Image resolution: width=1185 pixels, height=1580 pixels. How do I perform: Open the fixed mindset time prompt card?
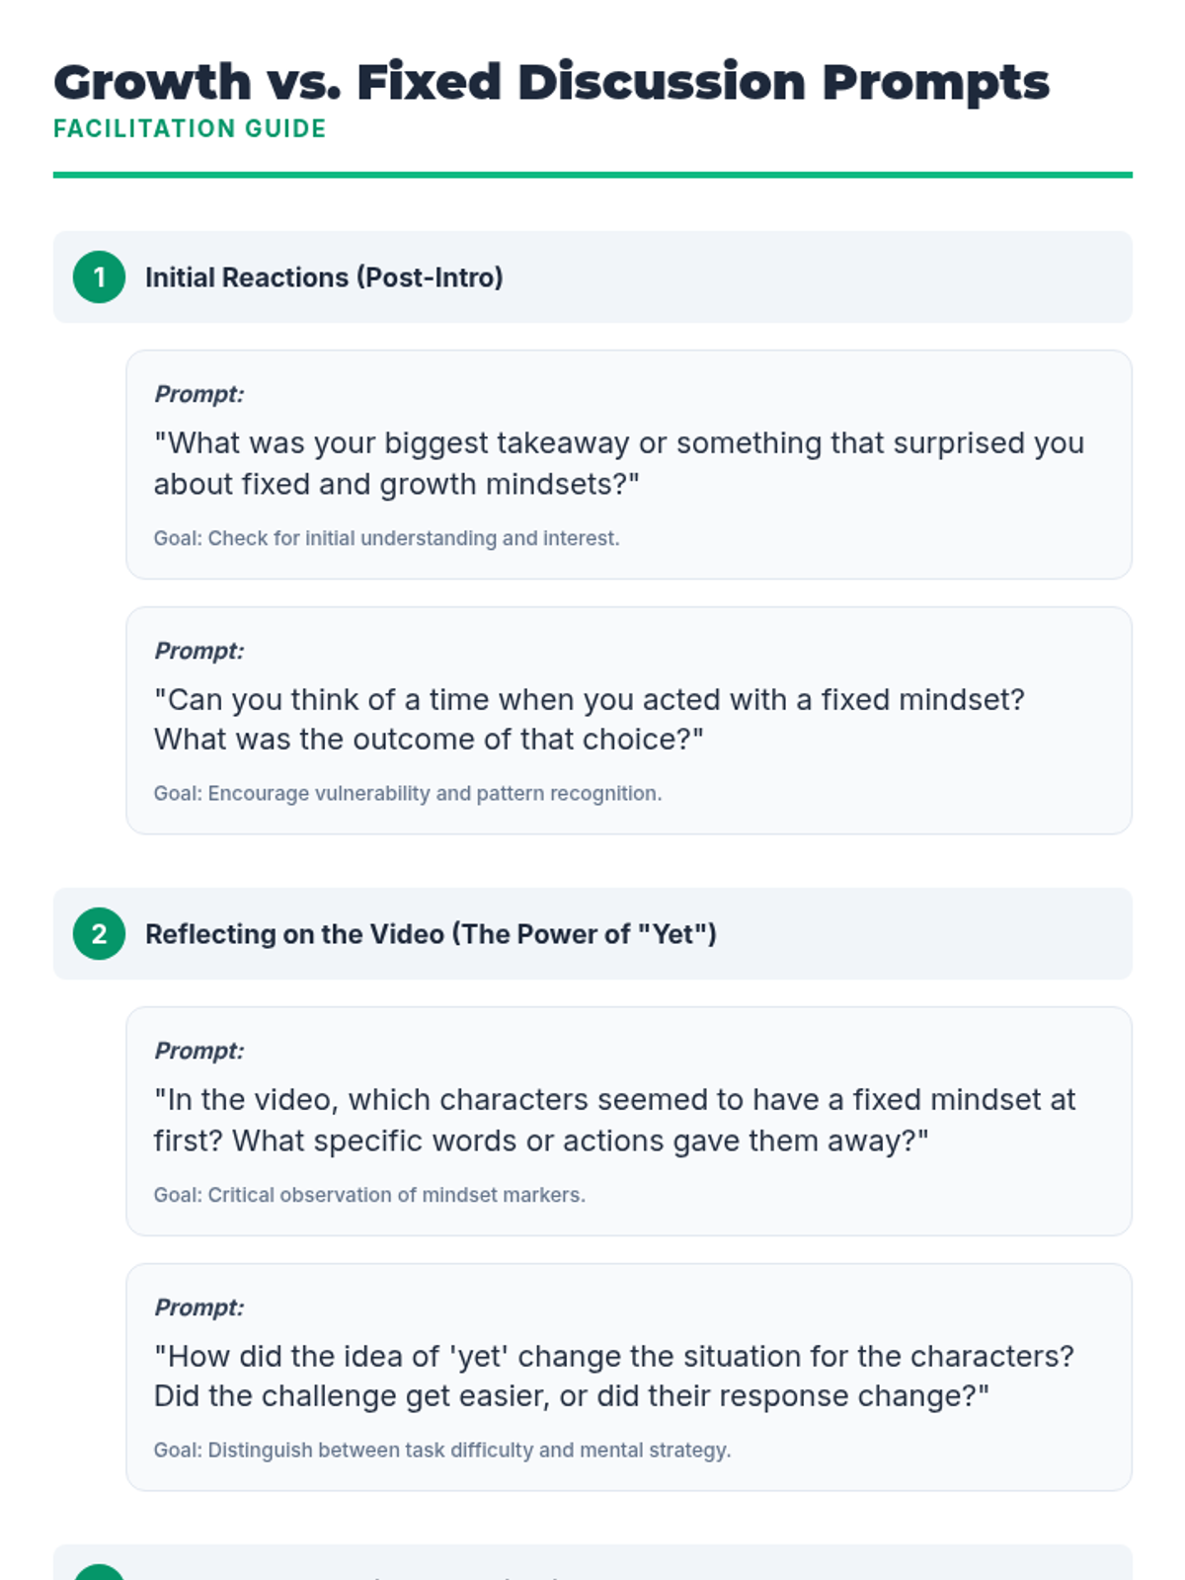(629, 721)
